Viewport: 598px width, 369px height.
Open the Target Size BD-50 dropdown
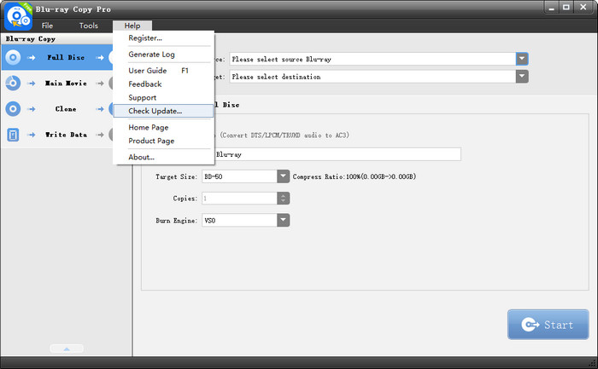pyautogui.click(x=284, y=176)
